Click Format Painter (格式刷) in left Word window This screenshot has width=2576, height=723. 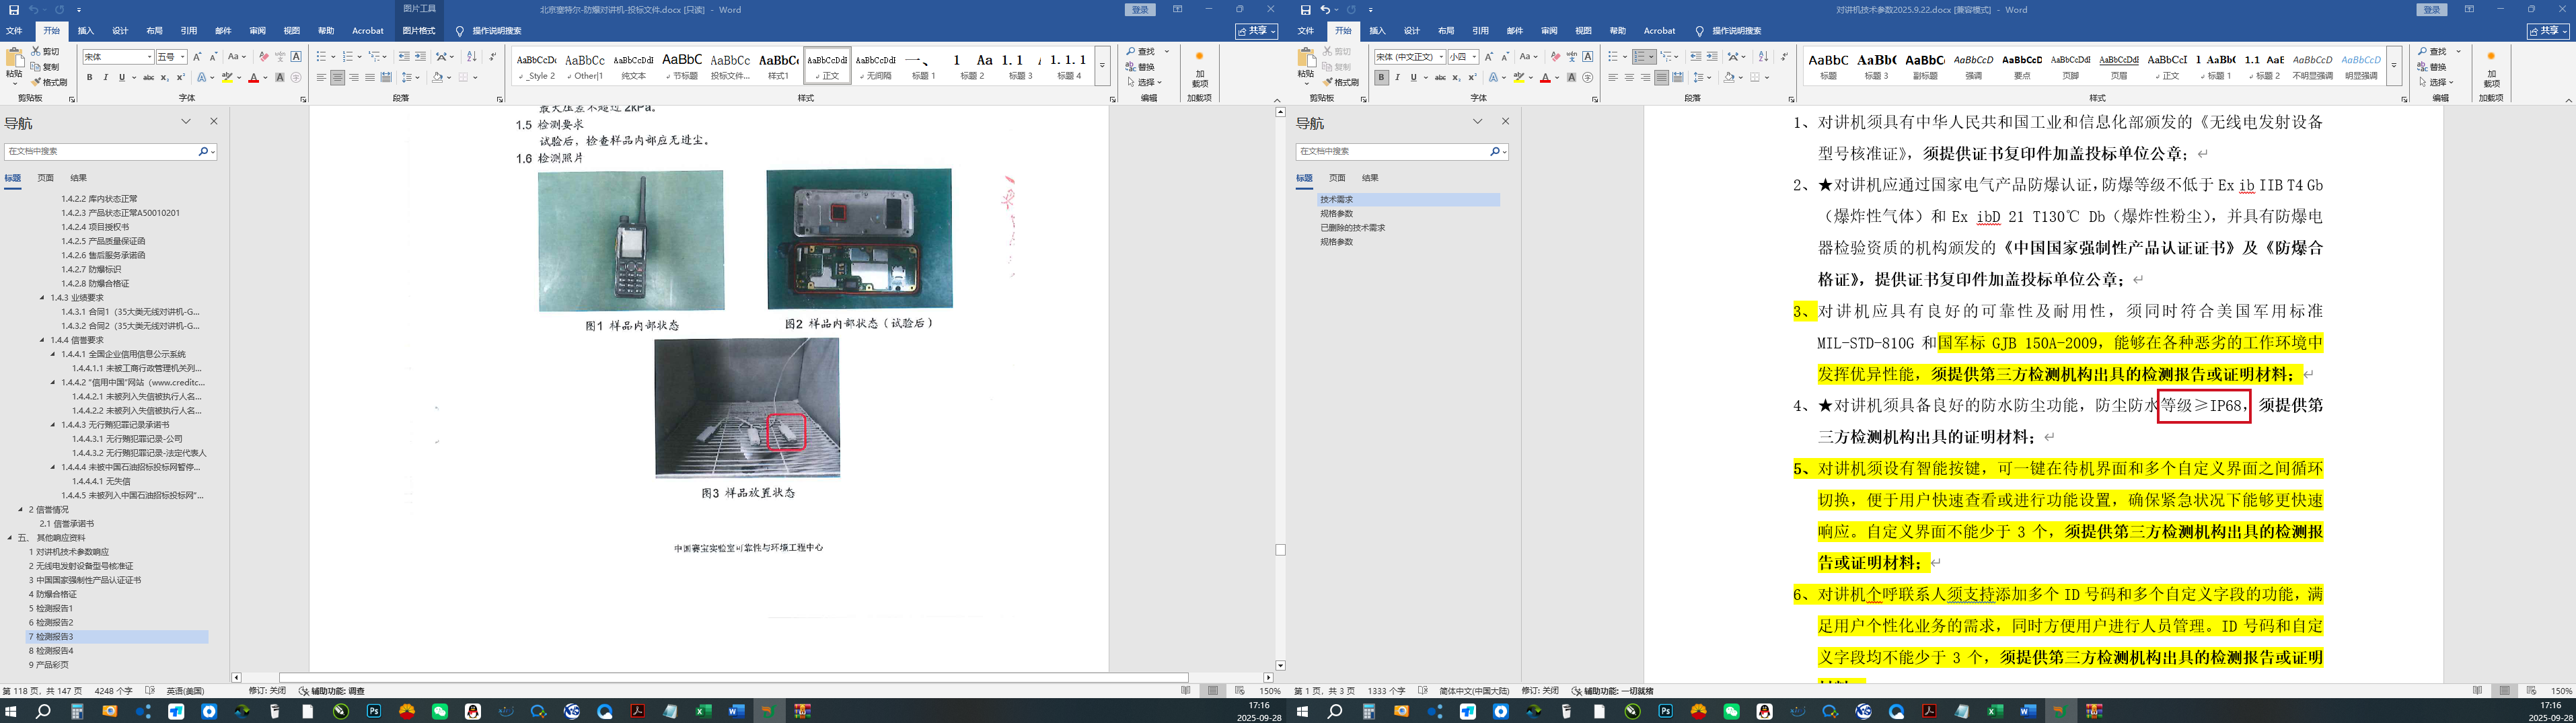click(x=49, y=82)
